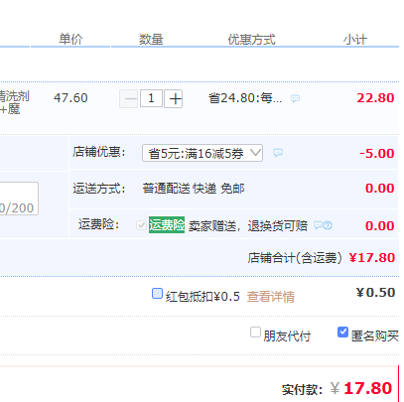Click the quantity input box showing 1
This screenshot has width=404, height=402.
click(151, 98)
